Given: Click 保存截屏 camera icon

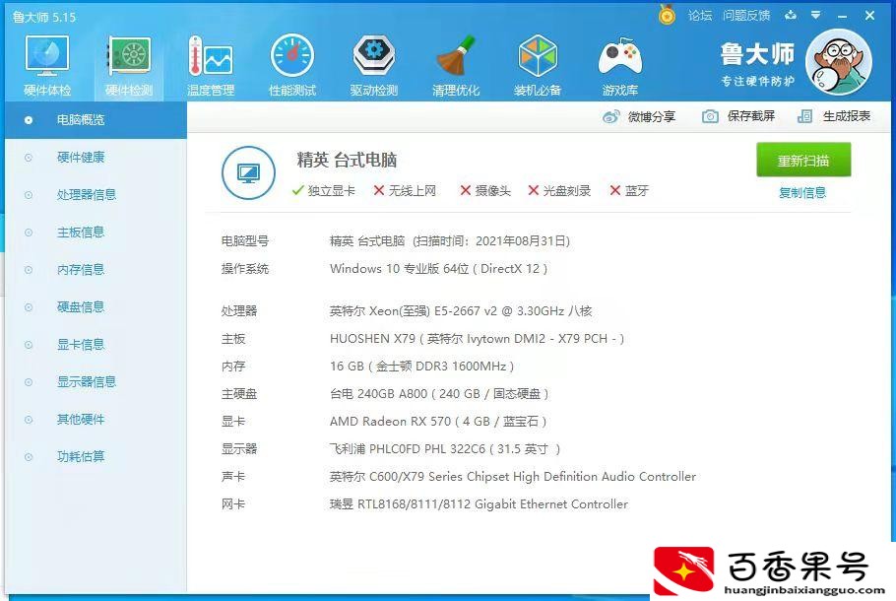Looking at the screenshot, I should click(x=710, y=116).
